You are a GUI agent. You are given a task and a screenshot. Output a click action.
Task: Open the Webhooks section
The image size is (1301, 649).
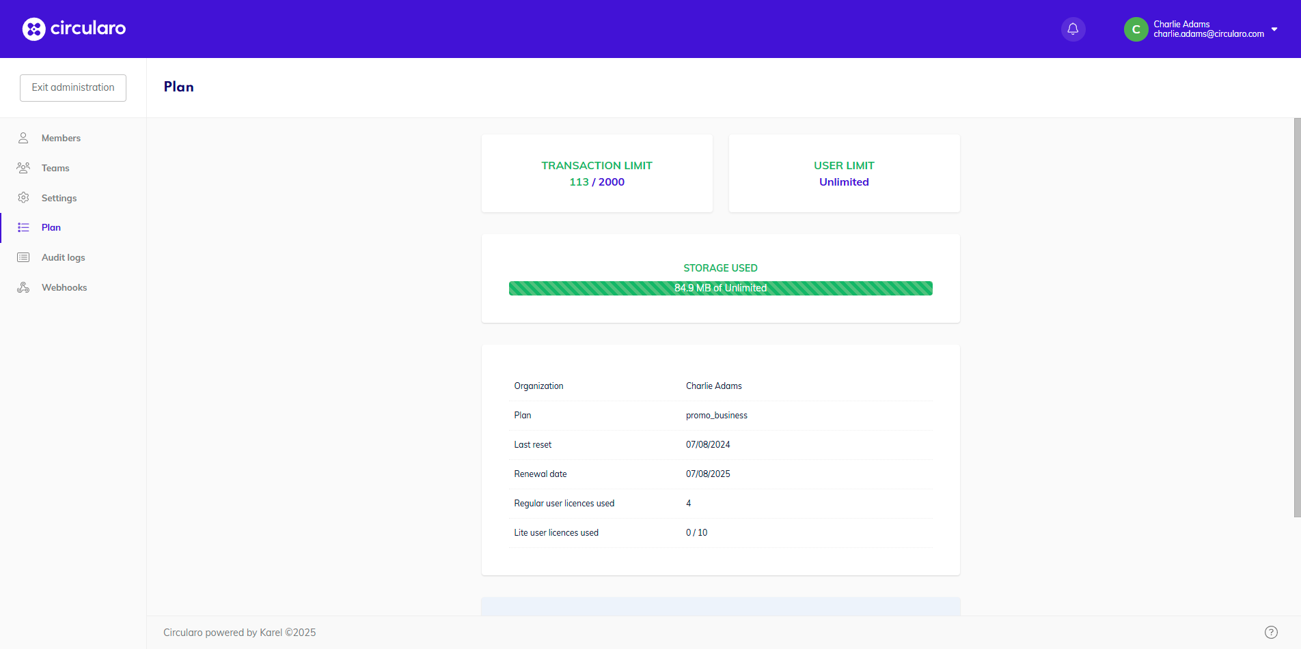[x=64, y=287]
